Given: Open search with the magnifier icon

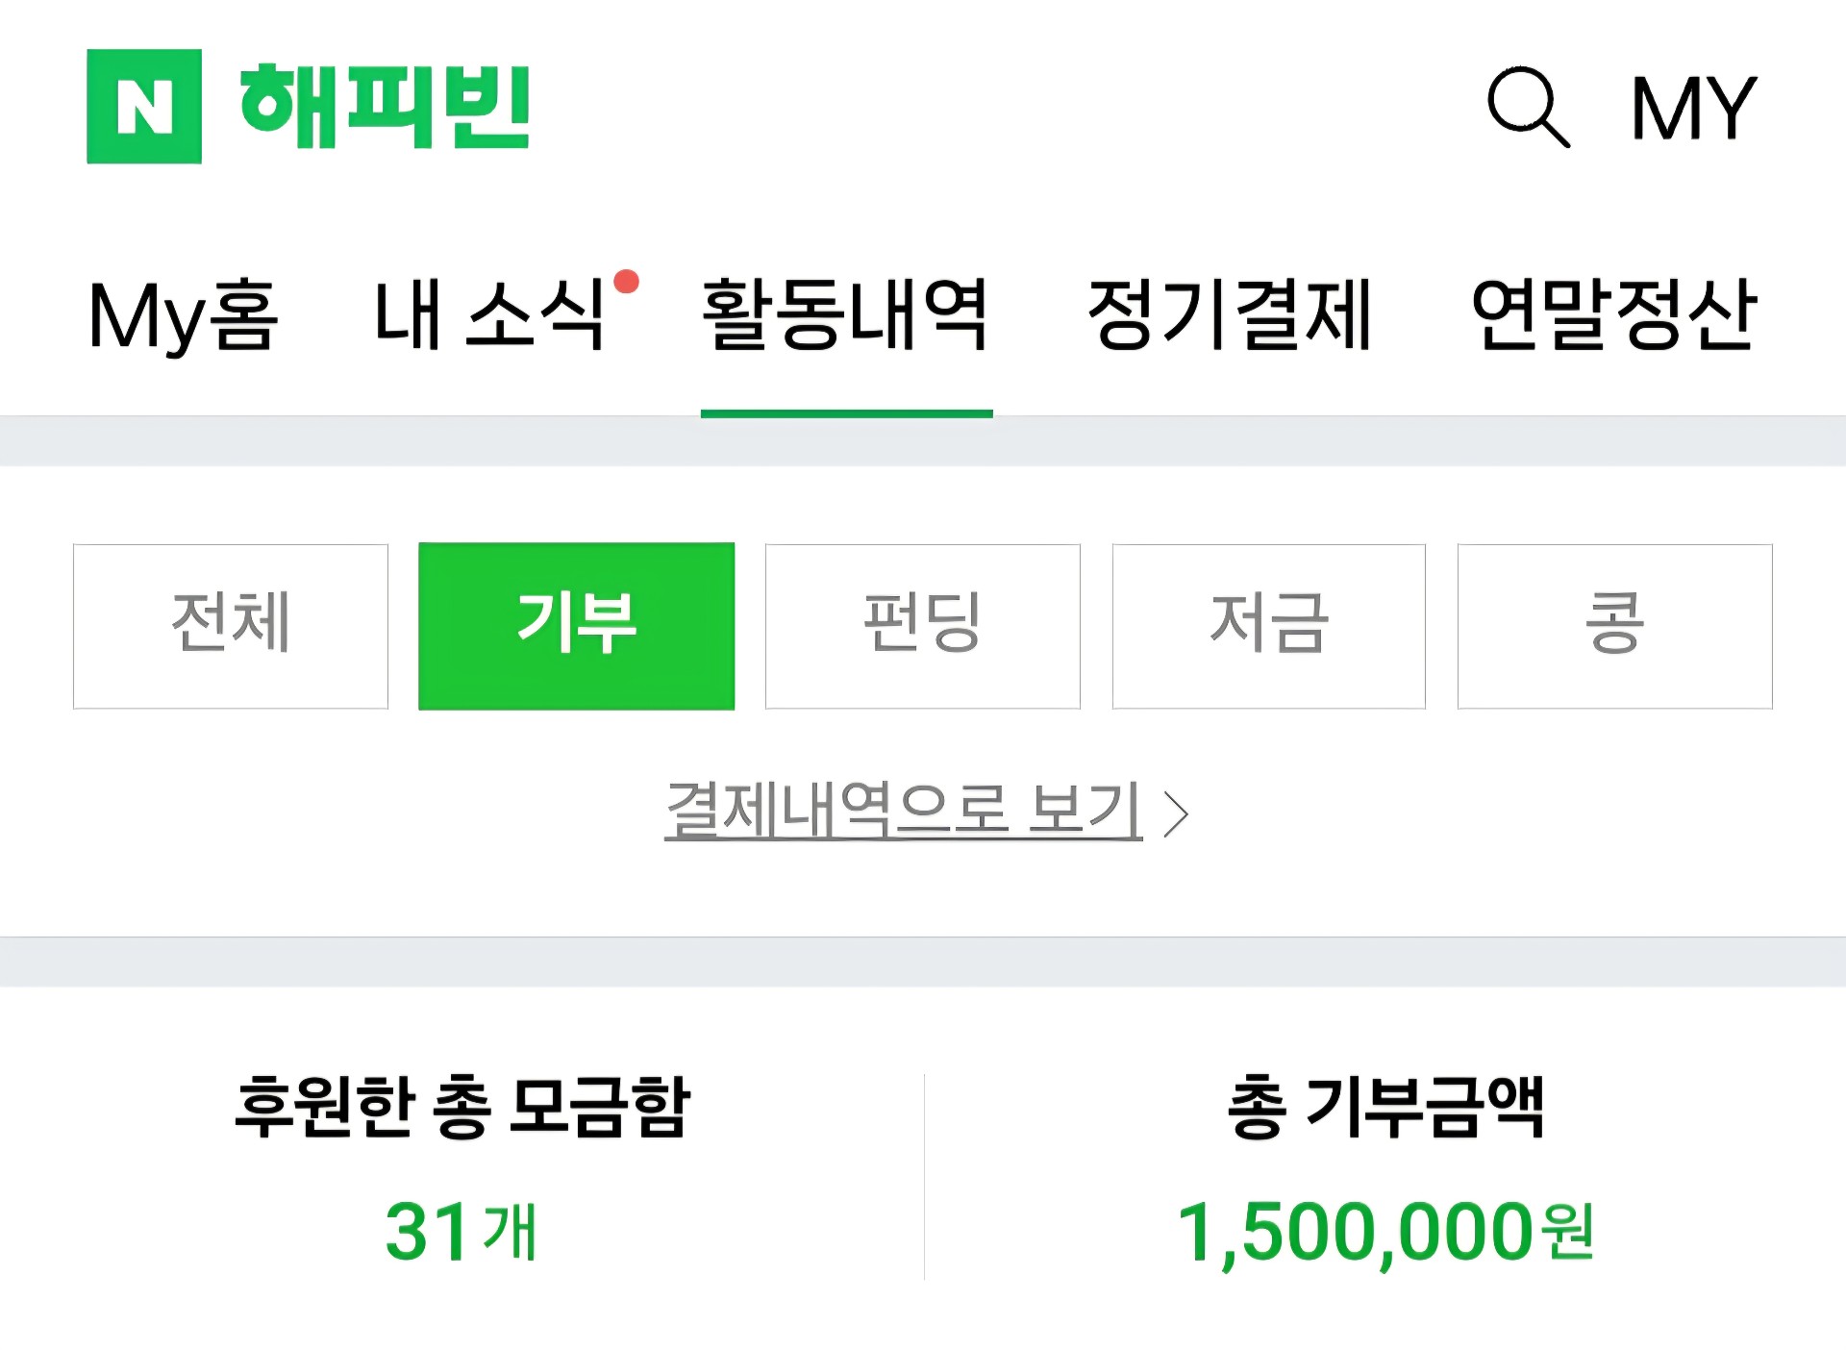Looking at the screenshot, I should click(1528, 107).
